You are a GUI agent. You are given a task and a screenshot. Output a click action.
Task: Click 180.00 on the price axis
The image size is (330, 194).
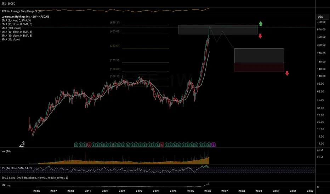coord(322,61)
